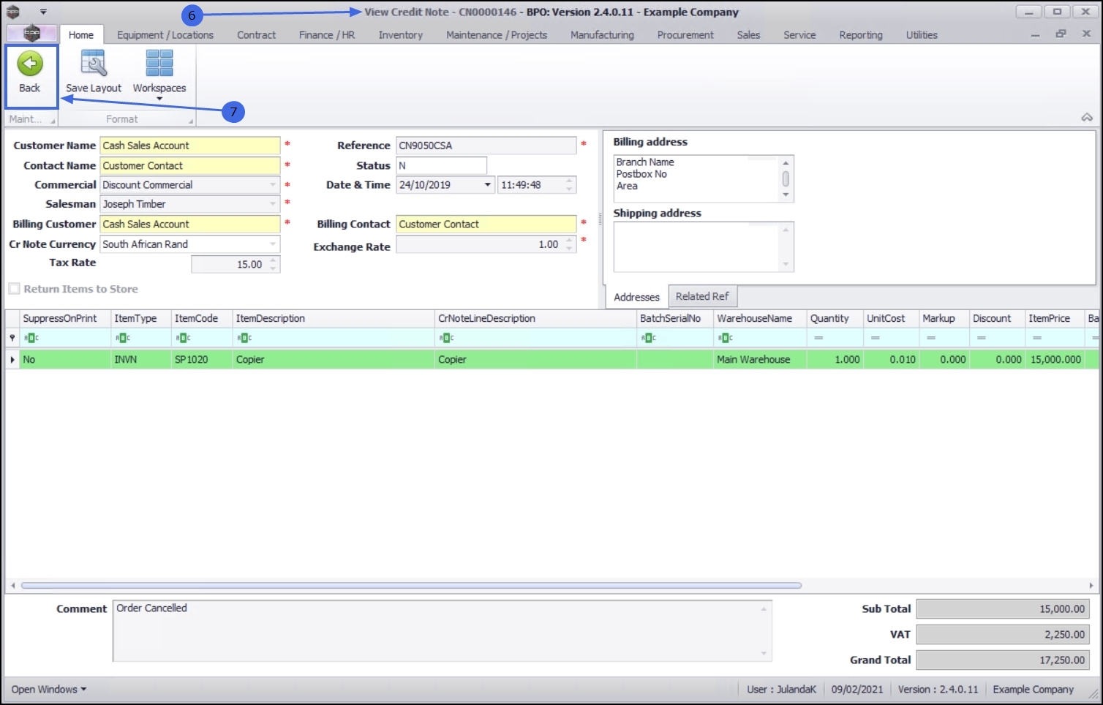
Task: Click the Maint group dialog launcher
Action: click(53, 121)
